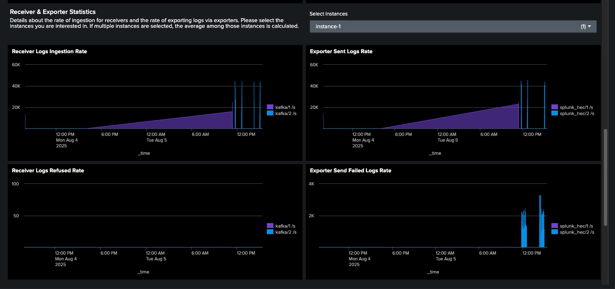Screen dimensions: 615x289
Task: Click the Exporter Send Failed Logs Rate title
Action: tap(351, 171)
